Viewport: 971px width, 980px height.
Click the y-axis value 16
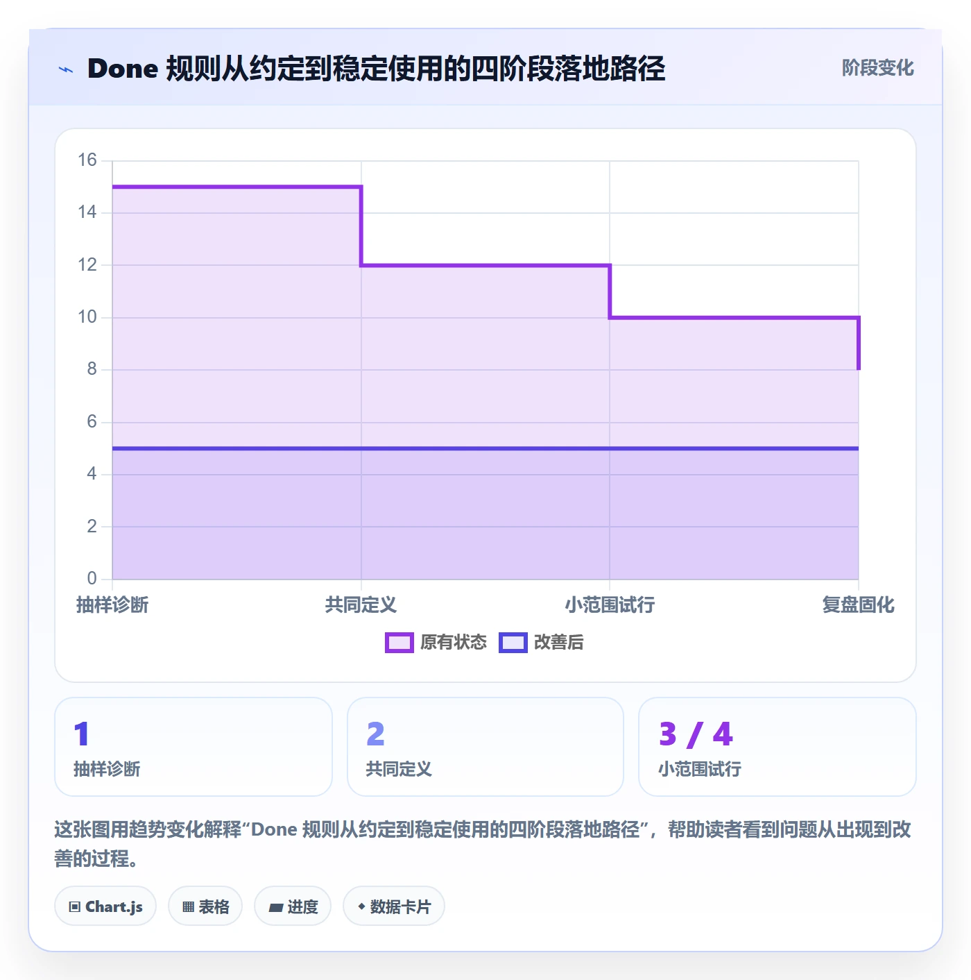(x=87, y=160)
